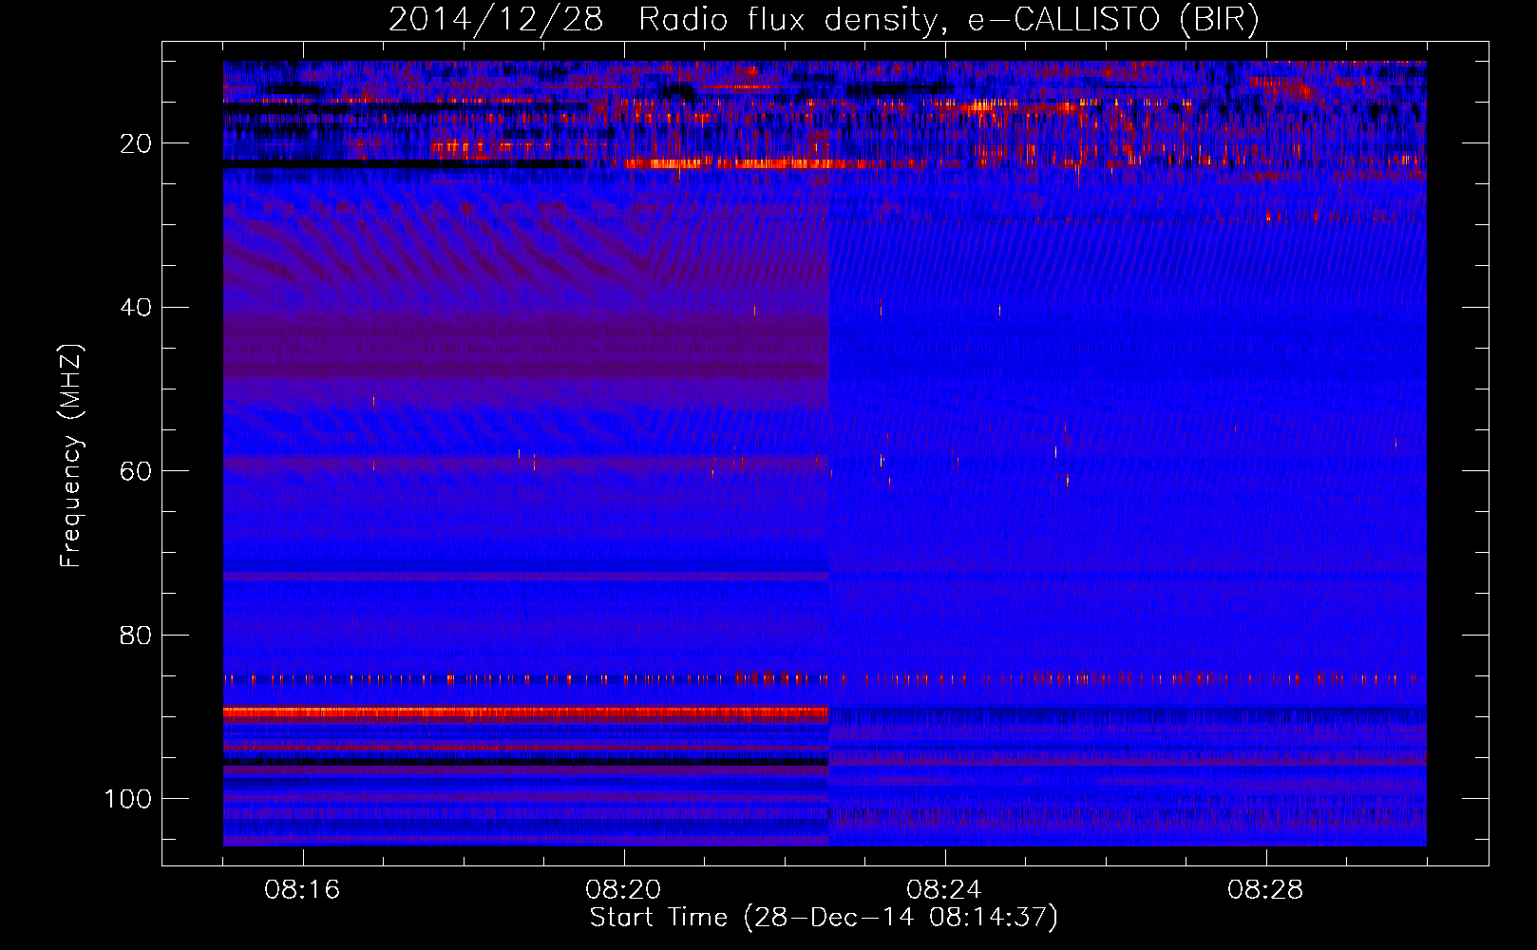Click the 20 MHz frequency tick label
This screenshot has width=1537, height=950.
136,143
